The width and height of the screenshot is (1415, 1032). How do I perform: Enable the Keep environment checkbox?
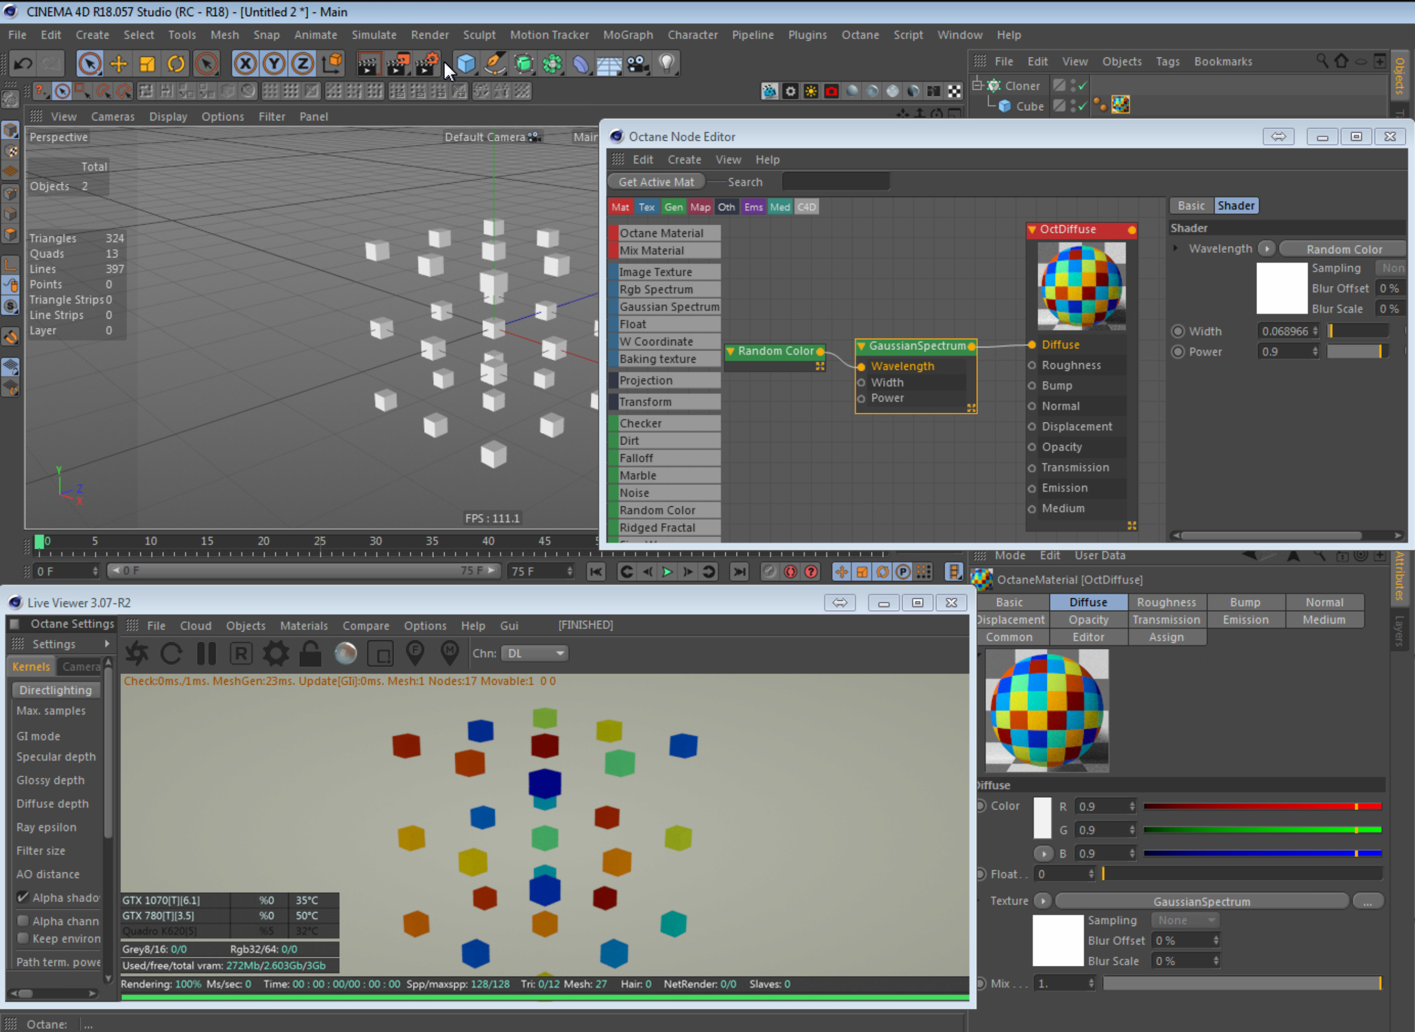(23, 938)
